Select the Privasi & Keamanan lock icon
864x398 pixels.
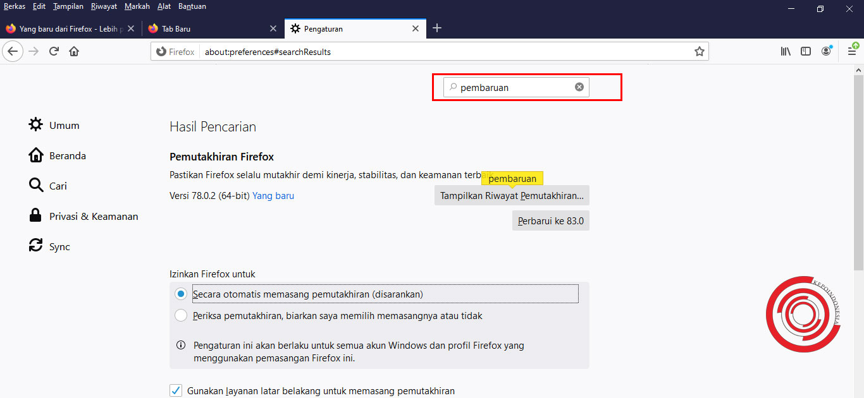pos(36,215)
